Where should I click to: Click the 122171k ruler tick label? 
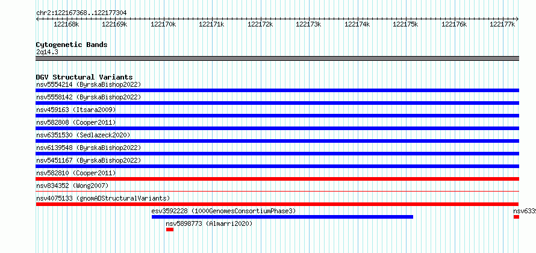click(212, 24)
